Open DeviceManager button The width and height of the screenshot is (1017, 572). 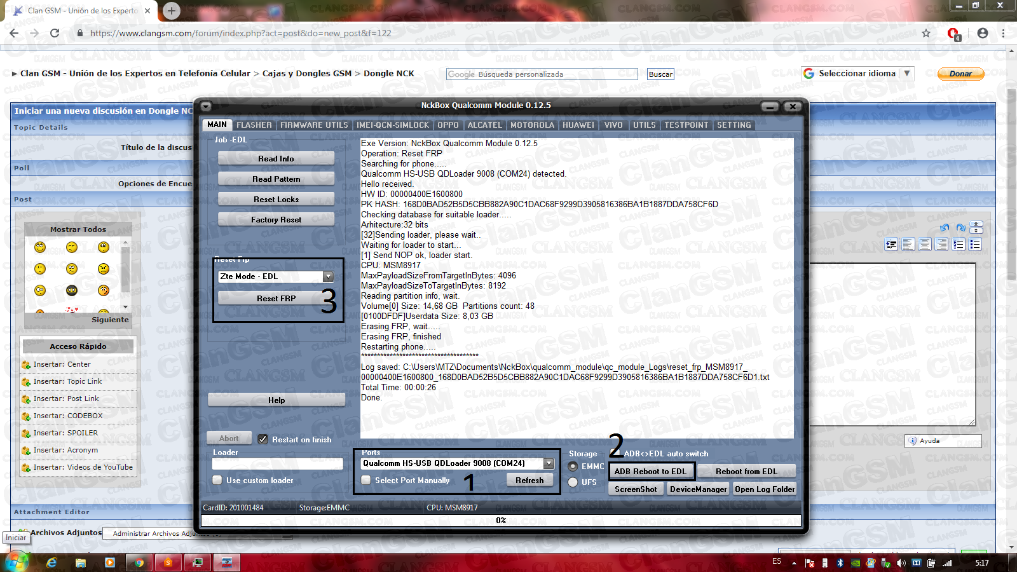[x=698, y=489]
